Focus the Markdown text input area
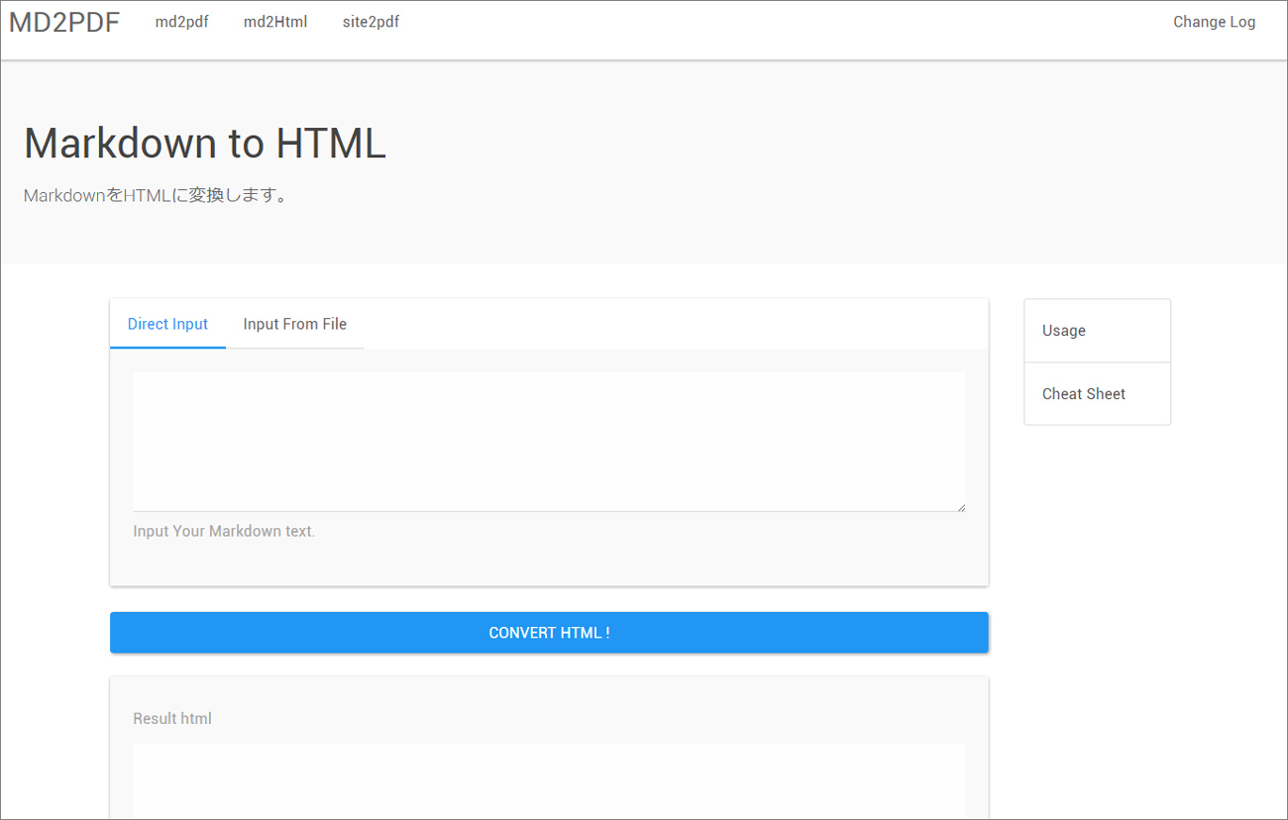Image resolution: width=1288 pixels, height=820 pixels. pyautogui.click(x=549, y=442)
